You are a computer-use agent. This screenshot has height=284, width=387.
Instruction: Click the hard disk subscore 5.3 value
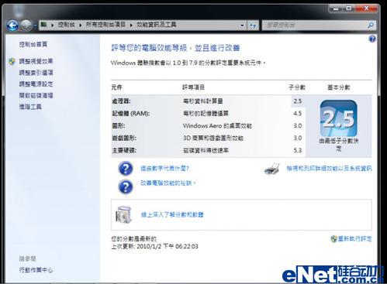[x=298, y=150]
